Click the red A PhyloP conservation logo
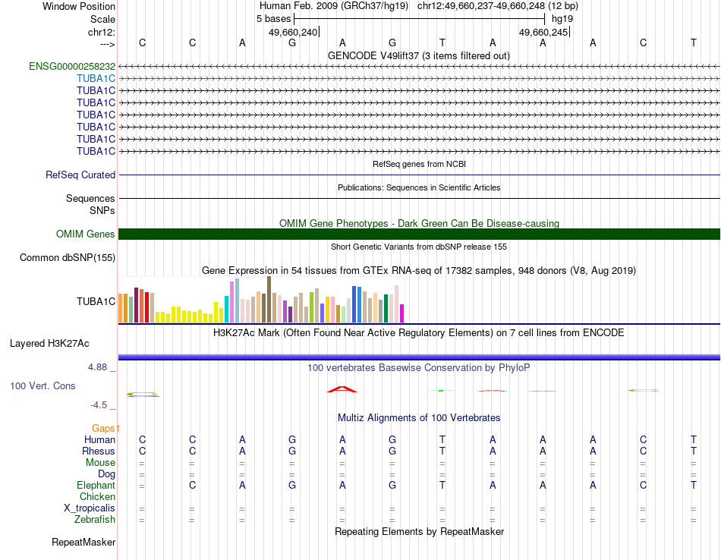This screenshot has height=560, width=721. [342, 389]
